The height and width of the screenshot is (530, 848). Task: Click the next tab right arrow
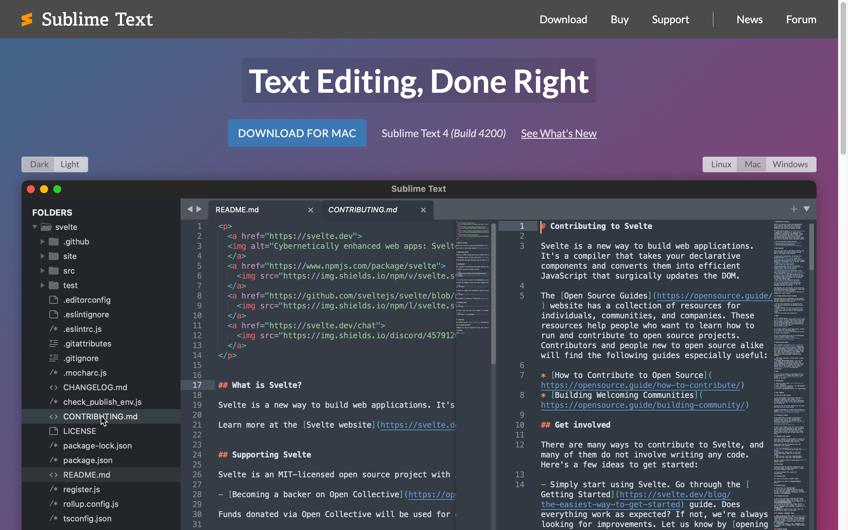click(x=199, y=209)
